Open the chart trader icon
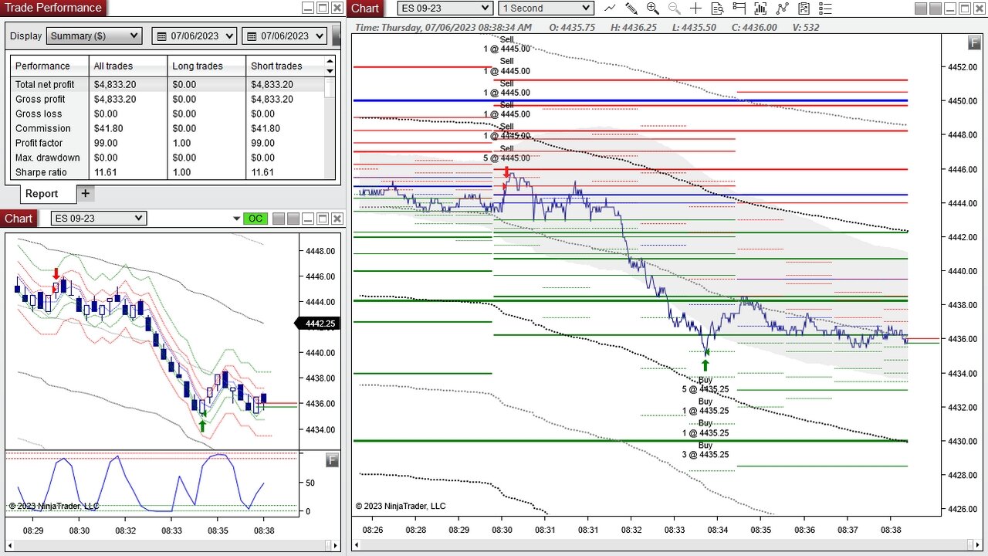The image size is (988, 556). click(x=739, y=8)
